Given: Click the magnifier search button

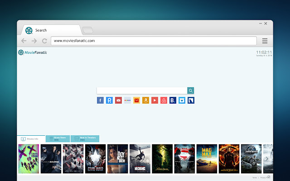Looking at the screenshot, I should [x=190, y=90].
